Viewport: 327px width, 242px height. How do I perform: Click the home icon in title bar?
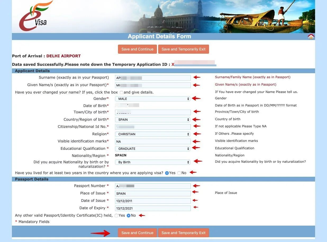(311, 36)
